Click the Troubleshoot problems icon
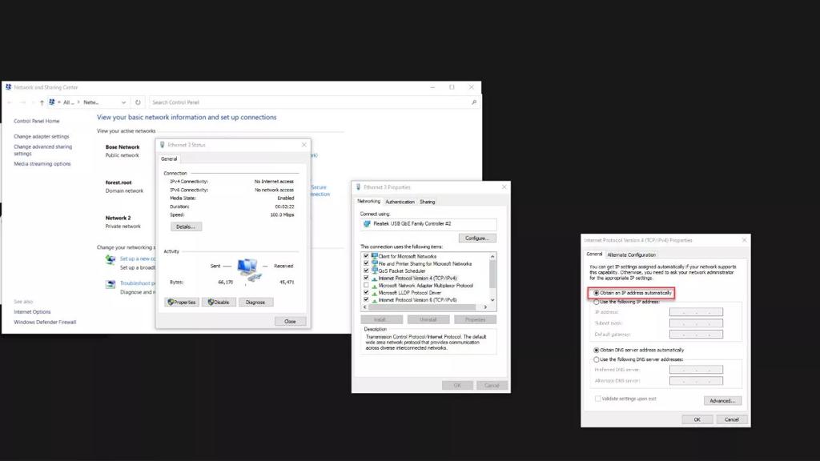Image resolution: width=820 pixels, height=461 pixels. point(111,284)
